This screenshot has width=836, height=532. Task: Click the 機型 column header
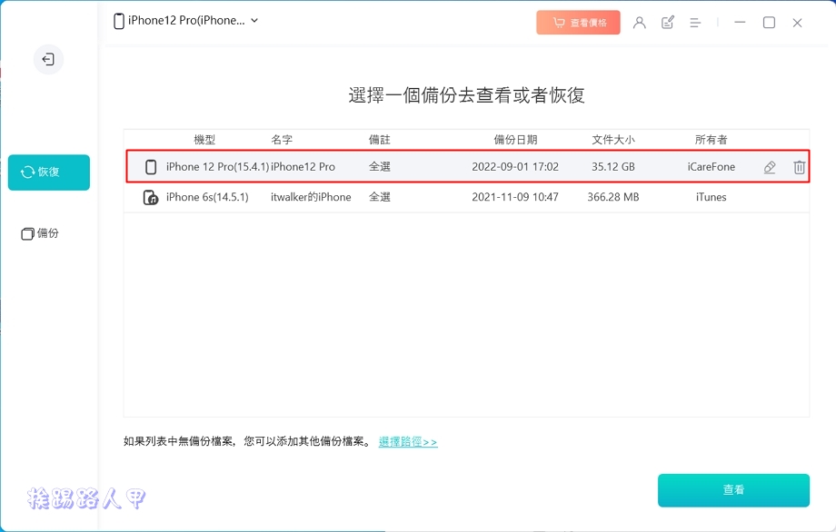tap(204, 140)
